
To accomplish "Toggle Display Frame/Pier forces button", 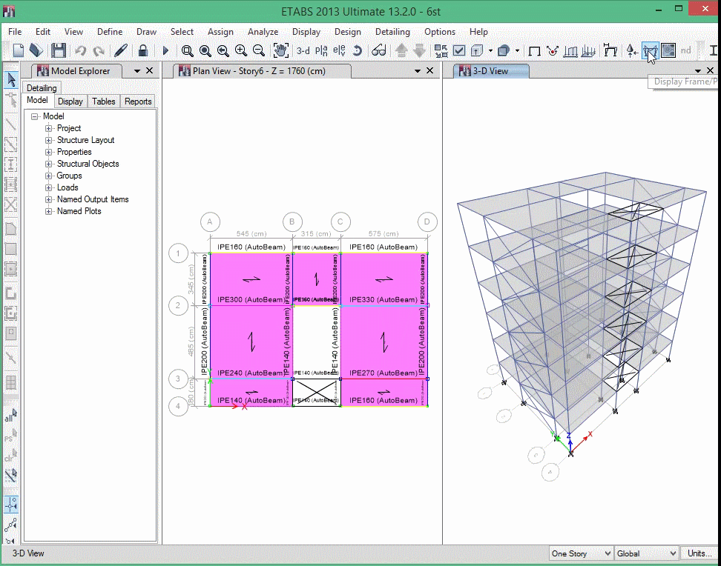I will coord(650,50).
